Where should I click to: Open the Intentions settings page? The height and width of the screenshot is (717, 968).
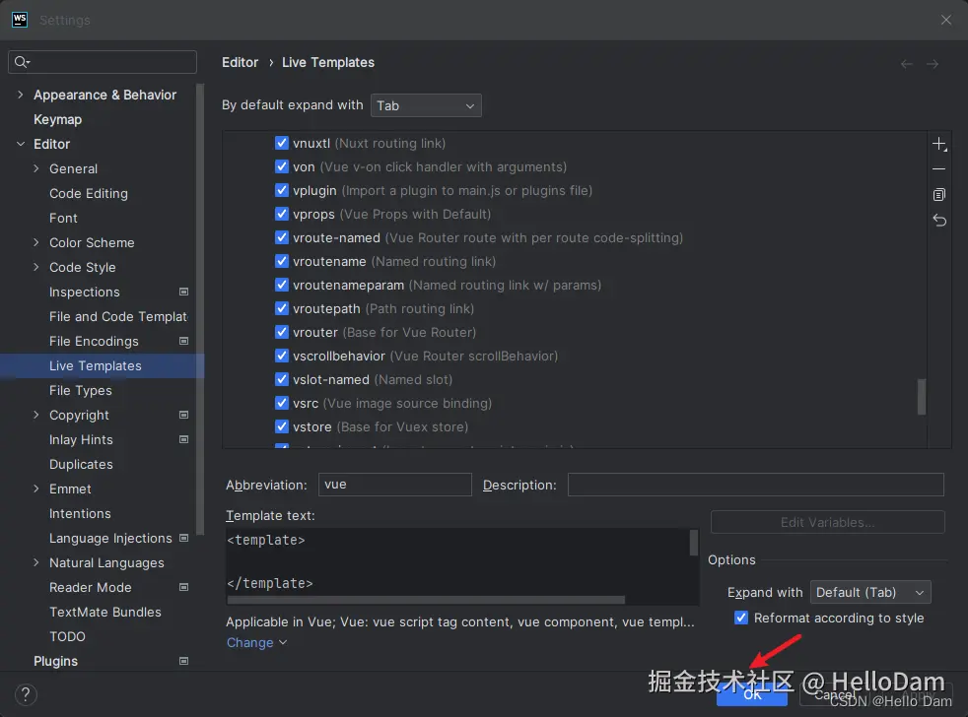point(80,513)
